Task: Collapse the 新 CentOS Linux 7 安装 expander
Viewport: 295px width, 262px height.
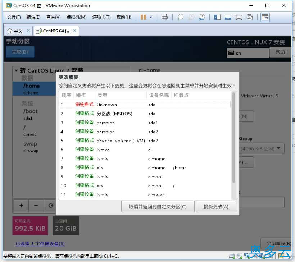Action: pos(16,70)
